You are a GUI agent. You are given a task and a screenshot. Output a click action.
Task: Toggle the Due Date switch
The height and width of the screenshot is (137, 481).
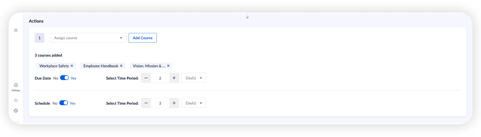pos(64,78)
